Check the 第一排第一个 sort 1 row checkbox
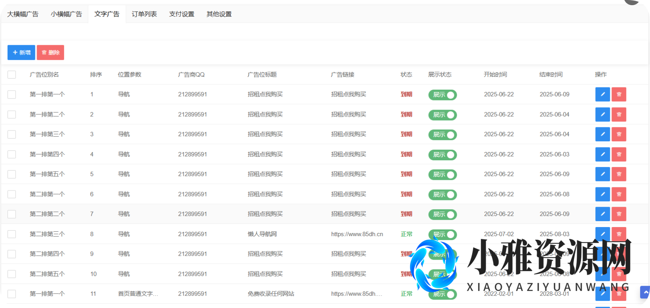 [x=12, y=94]
